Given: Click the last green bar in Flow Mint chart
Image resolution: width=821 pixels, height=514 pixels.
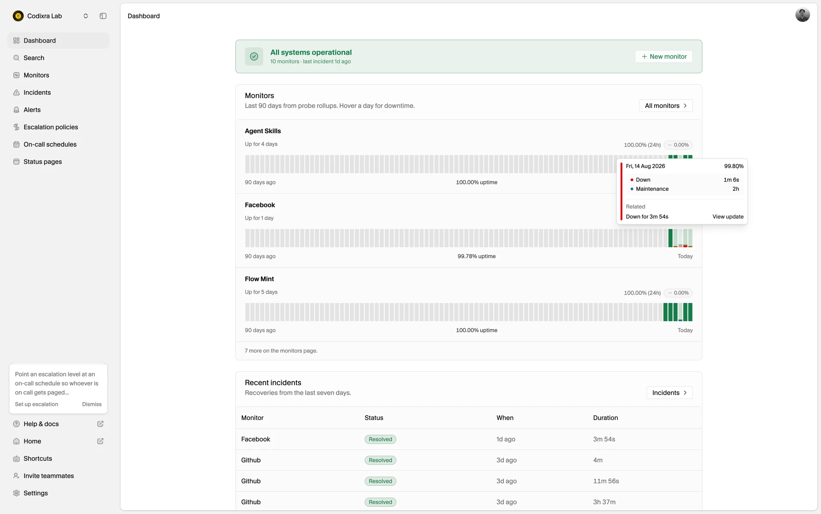Looking at the screenshot, I should coord(690,312).
